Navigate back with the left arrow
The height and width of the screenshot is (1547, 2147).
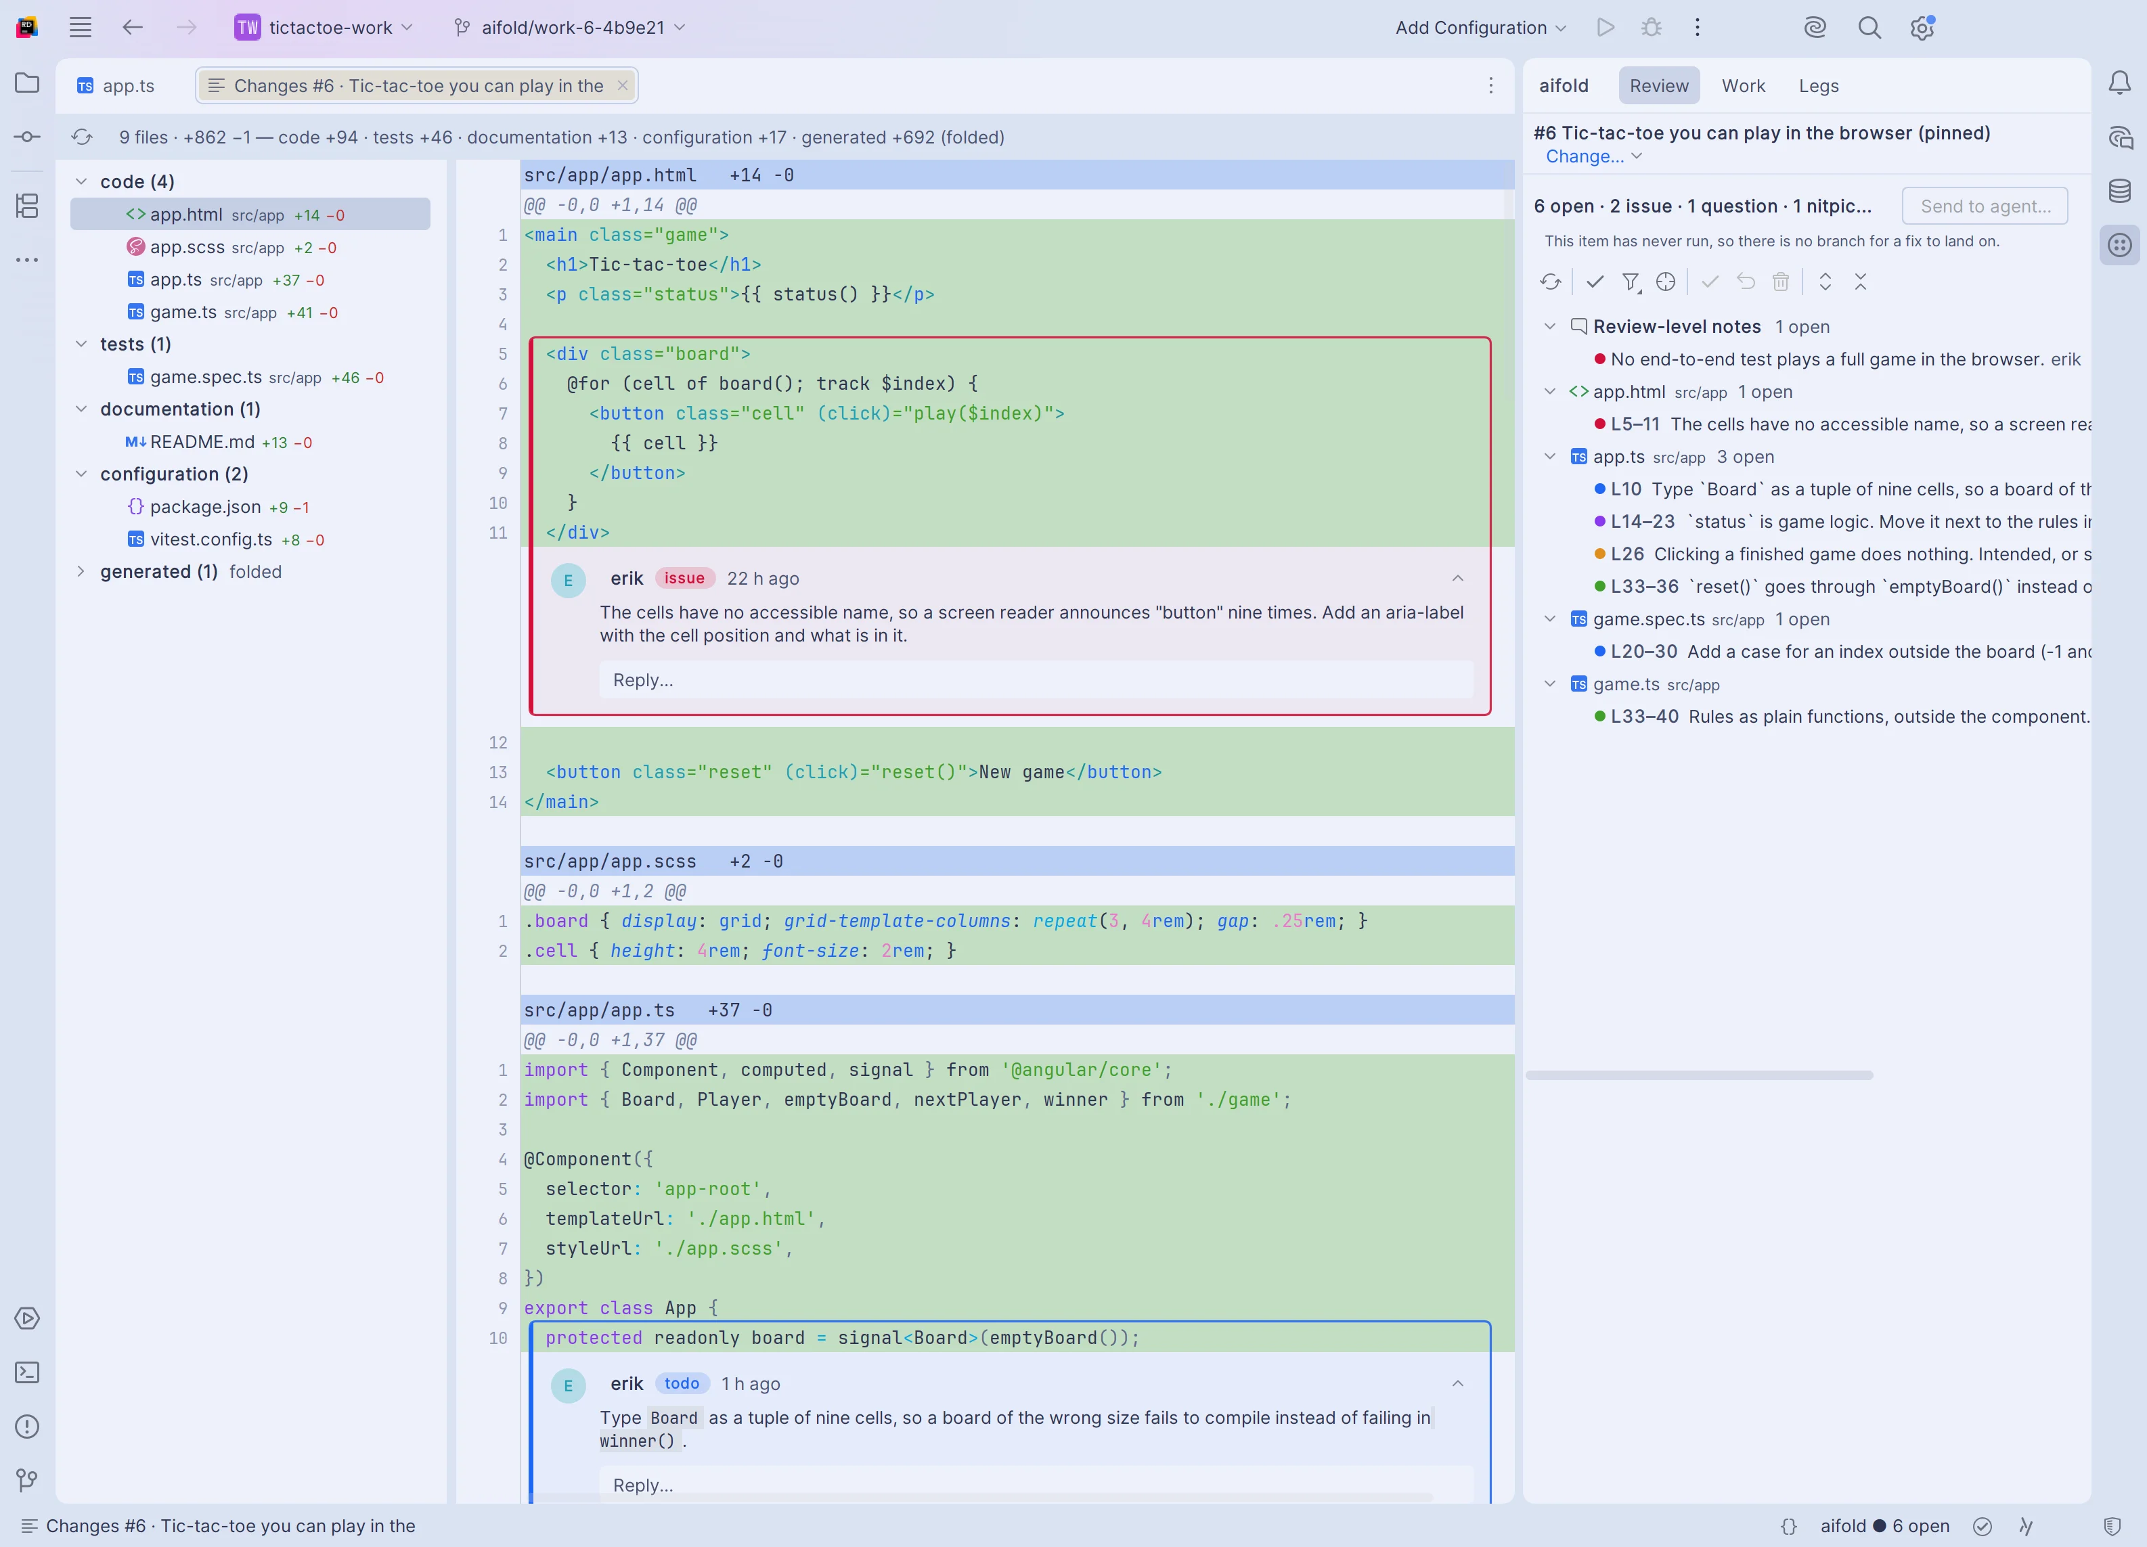click(x=133, y=28)
